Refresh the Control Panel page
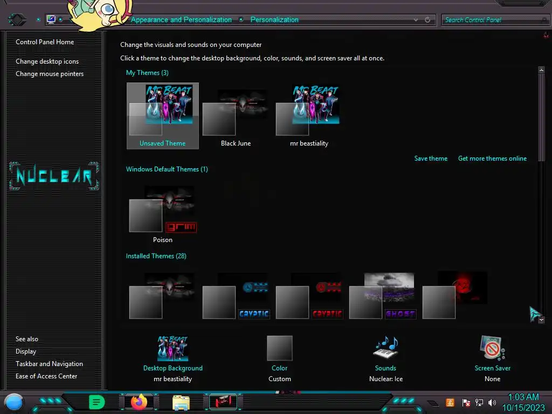Viewport: 552px width, 414px height. pos(427,20)
